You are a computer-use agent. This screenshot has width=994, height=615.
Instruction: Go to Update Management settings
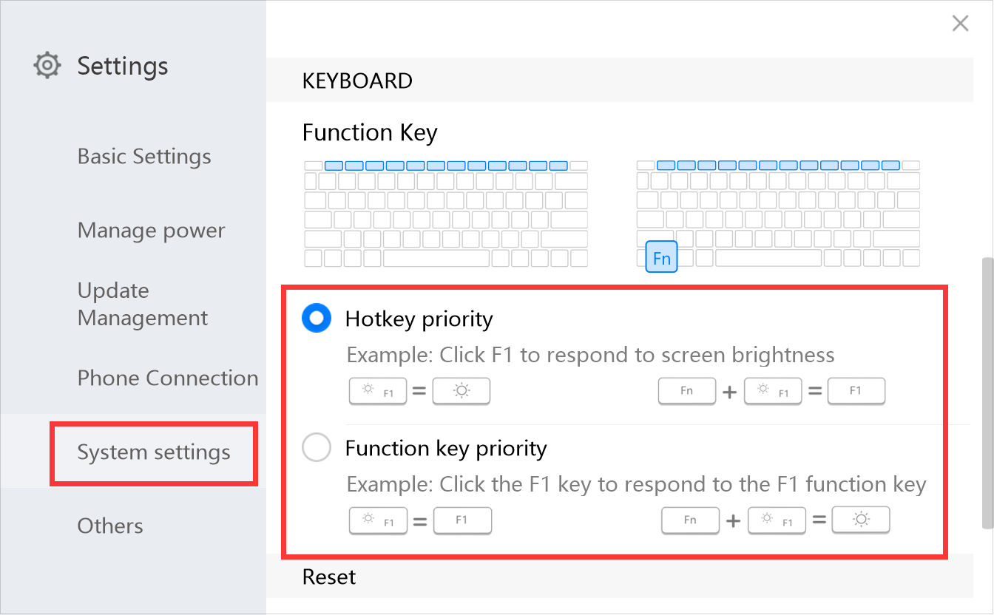142,304
